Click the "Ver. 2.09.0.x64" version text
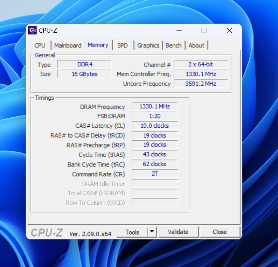This screenshot has width=278, height=267. tap(90, 234)
